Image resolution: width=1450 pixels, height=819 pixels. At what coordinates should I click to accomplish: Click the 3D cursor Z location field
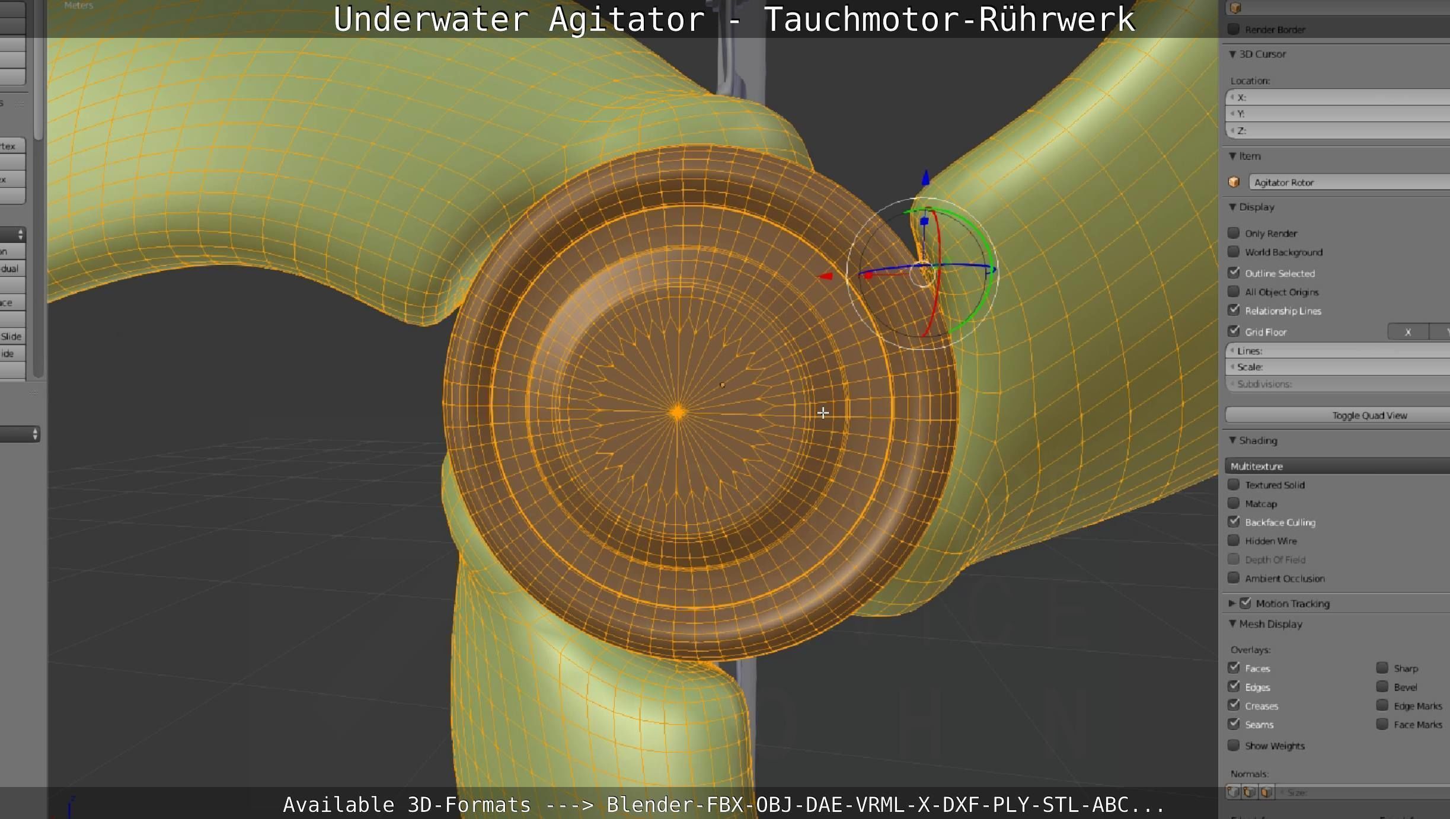point(1337,130)
